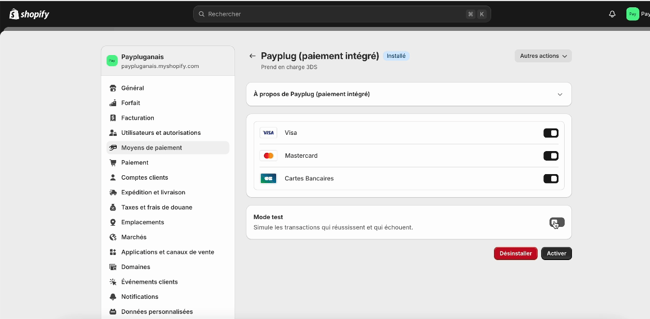Turn off Cartes Bancaires toggle
The height and width of the screenshot is (319, 650).
pos(551,179)
